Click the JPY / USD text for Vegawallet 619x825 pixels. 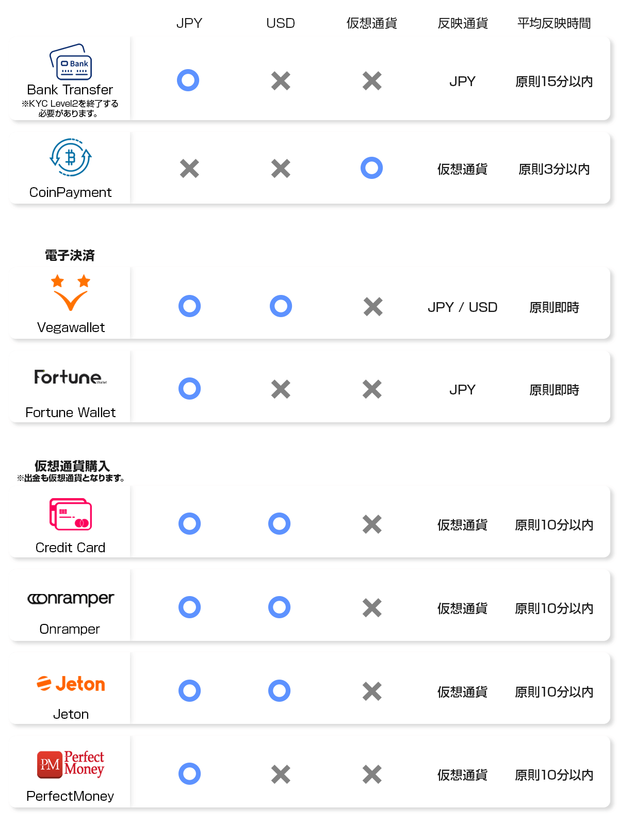pyautogui.click(x=462, y=307)
